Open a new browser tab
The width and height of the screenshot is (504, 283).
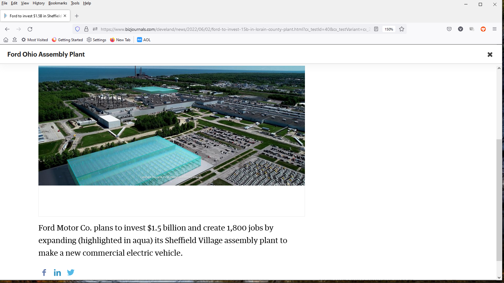tap(77, 16)
